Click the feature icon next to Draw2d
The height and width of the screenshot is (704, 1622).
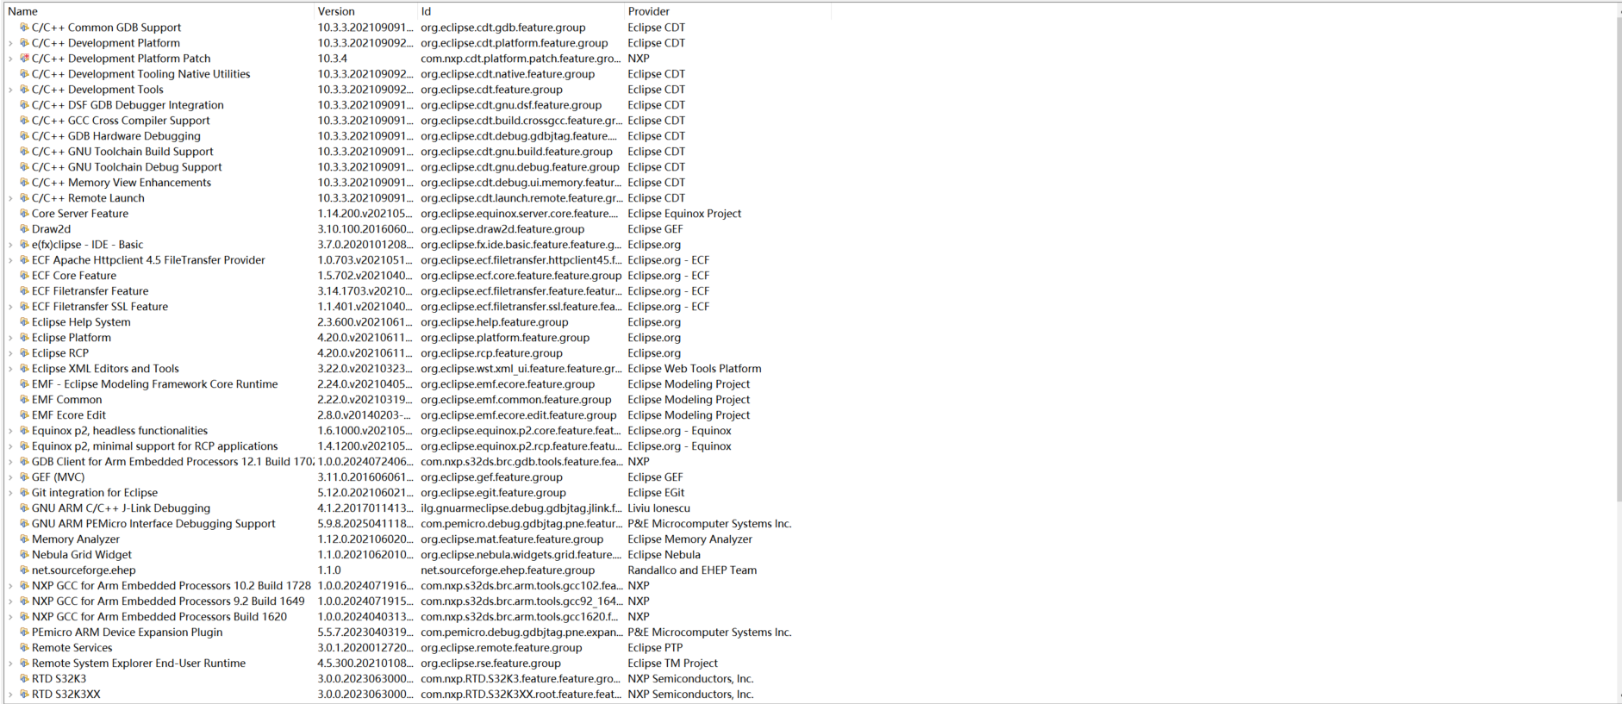coord(24,229)
